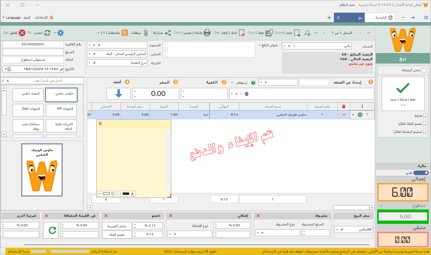The image size is (431, 255).
Task: Click the green Refresh (تحديث) icon
Action: pyautogui.click(x=47, y=33)
